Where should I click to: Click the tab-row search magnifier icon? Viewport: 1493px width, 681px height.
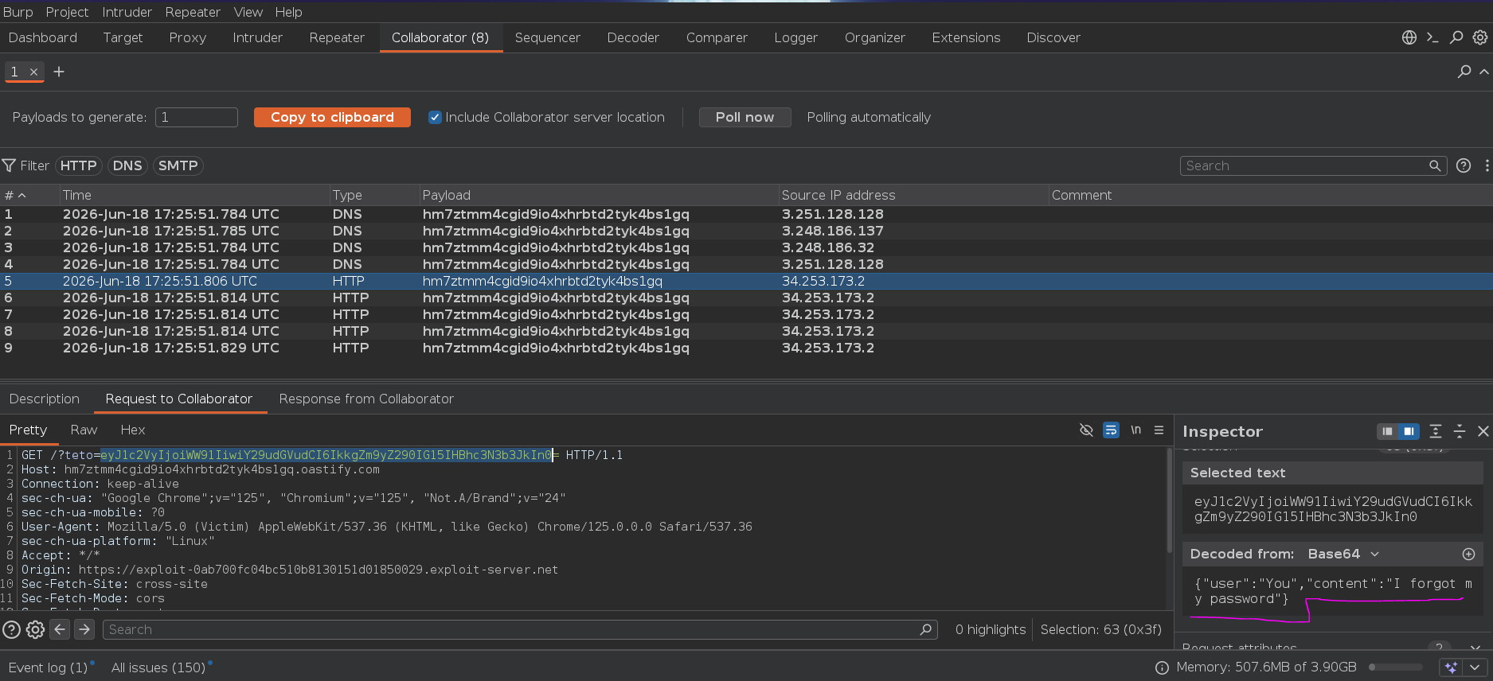[x=1464, y=72]
